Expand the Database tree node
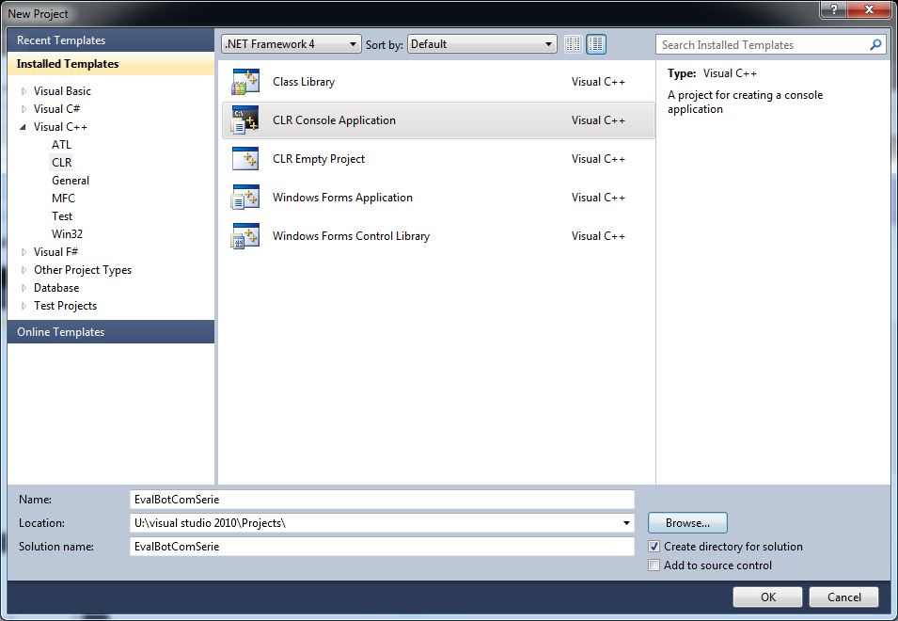Screen dimensions: 898x621 pyautogui.click(x=24, y=288)
